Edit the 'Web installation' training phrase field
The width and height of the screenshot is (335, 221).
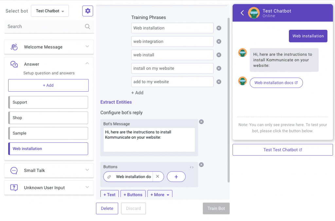(x=172, y=28)
